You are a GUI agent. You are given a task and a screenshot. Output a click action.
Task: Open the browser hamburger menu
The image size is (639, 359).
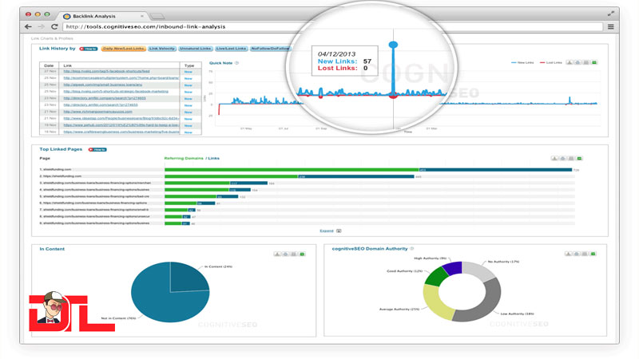610,26
